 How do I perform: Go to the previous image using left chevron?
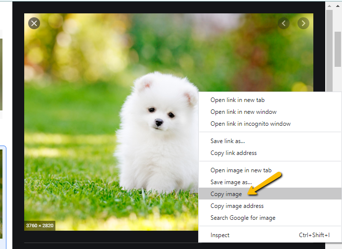coord(283,23)
